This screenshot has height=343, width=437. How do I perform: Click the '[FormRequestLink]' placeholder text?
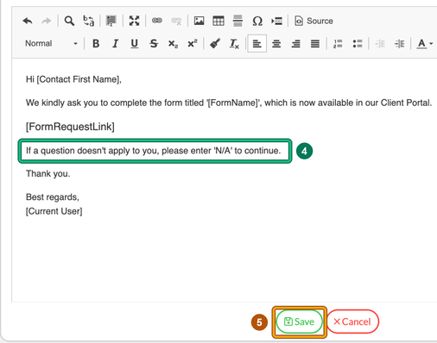70,127
